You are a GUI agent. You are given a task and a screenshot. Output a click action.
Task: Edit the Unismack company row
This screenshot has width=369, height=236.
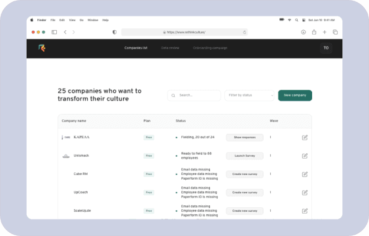pos(305,156)
